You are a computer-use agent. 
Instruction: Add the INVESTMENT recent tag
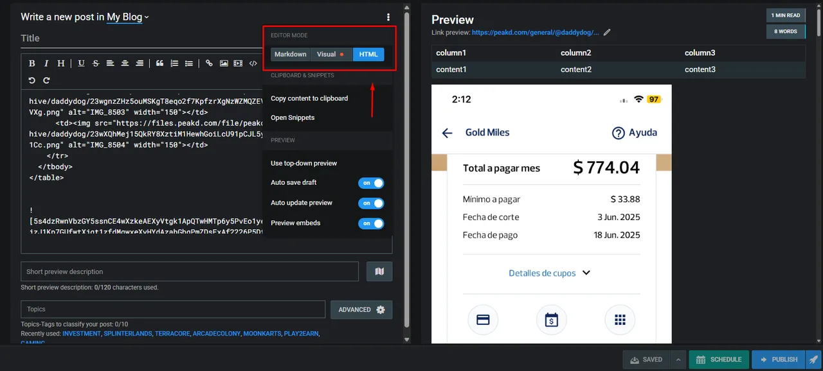pyautogui.click(x=82, y=334)
